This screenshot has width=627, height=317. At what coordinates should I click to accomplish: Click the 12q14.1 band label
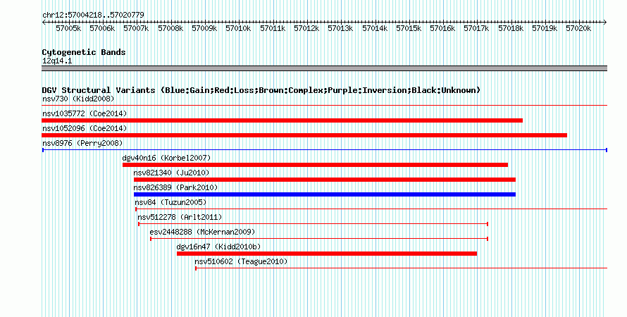tap(57, 61)
